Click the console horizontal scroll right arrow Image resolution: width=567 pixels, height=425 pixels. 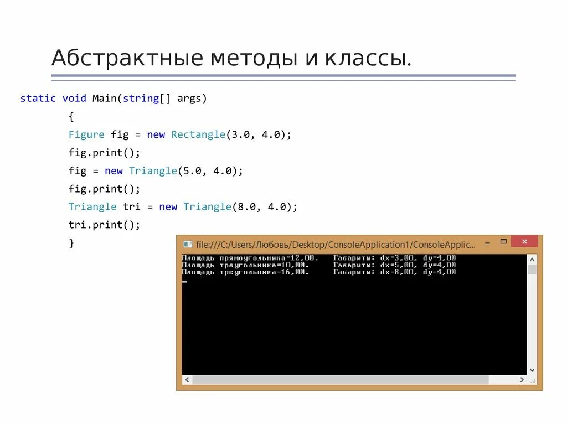[x=522, y=380]
